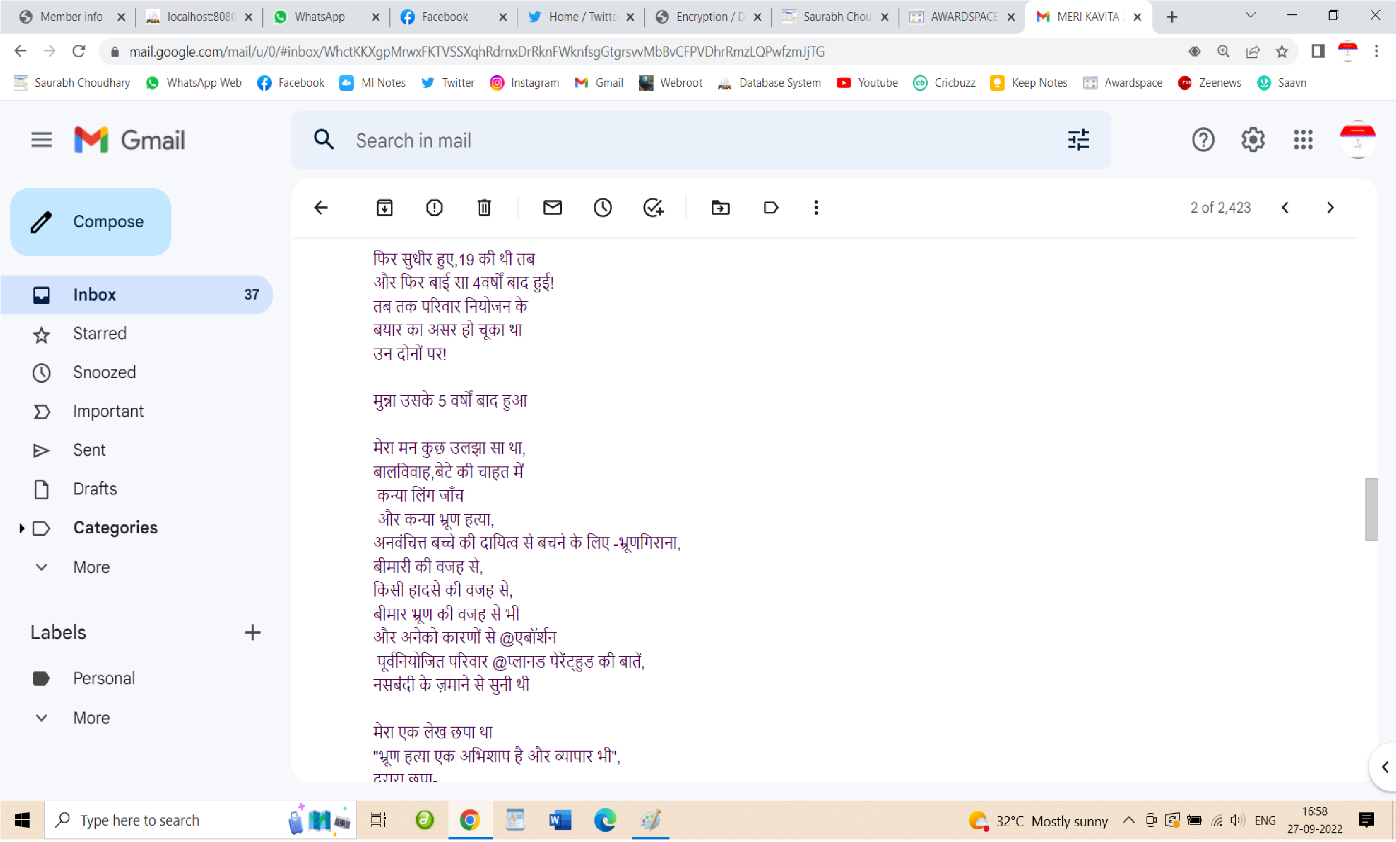Screen dimensions: 1396x842
Task: Click the Compose button
Action: point(91,222)
